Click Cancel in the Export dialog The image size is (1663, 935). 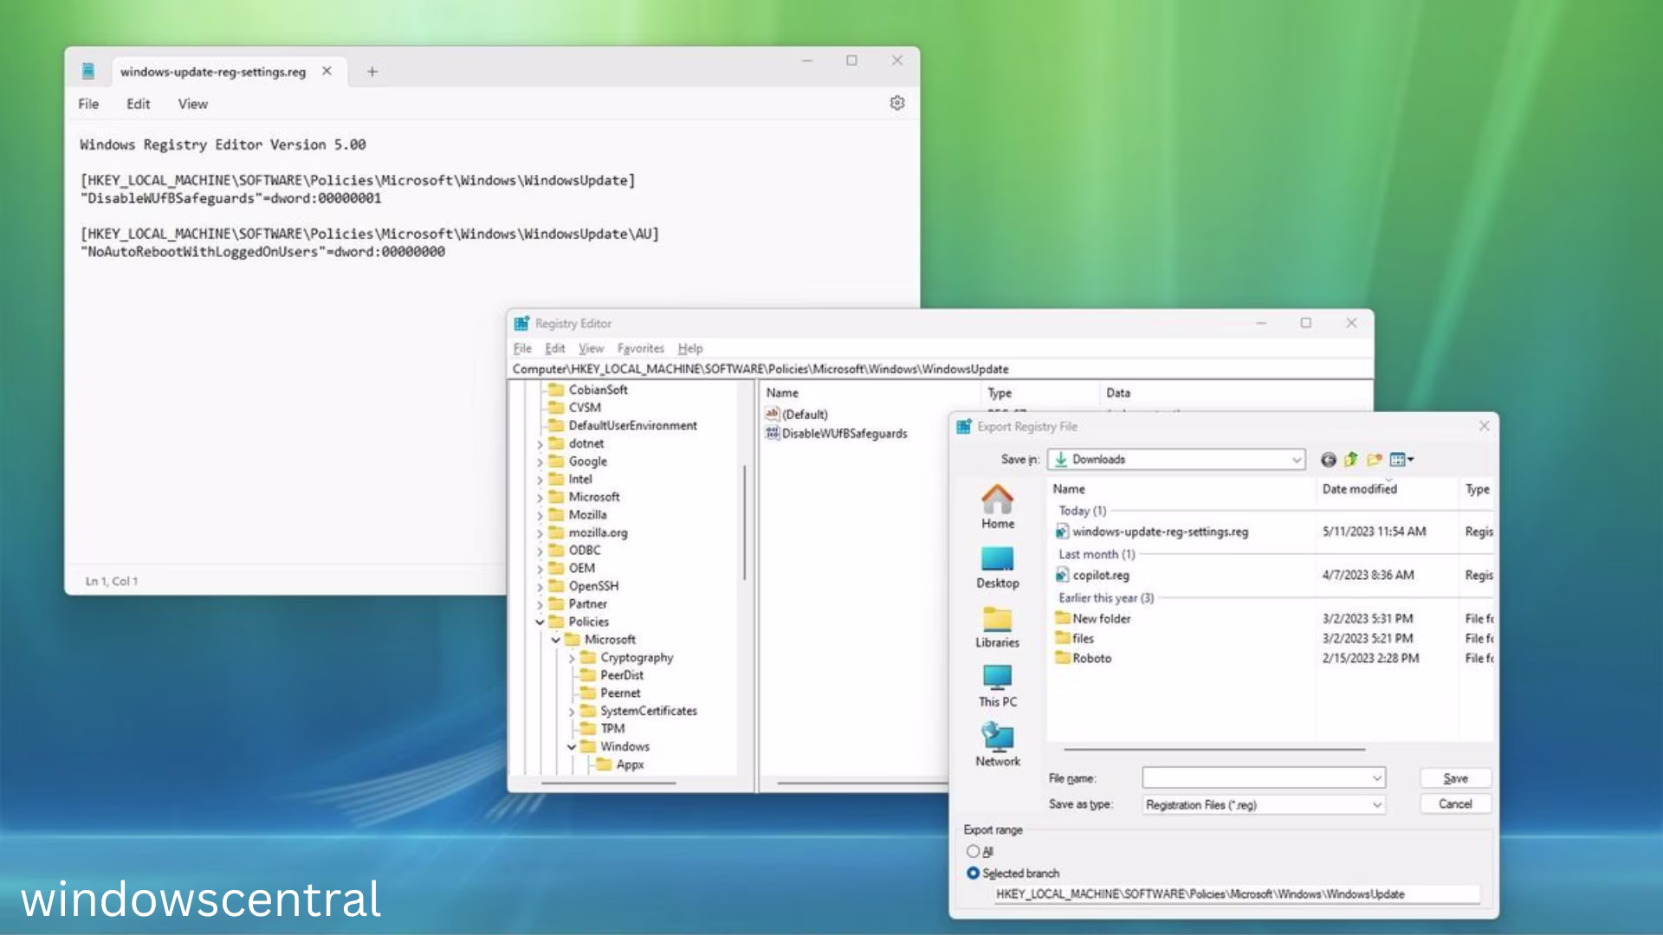tap(1455, 804)
